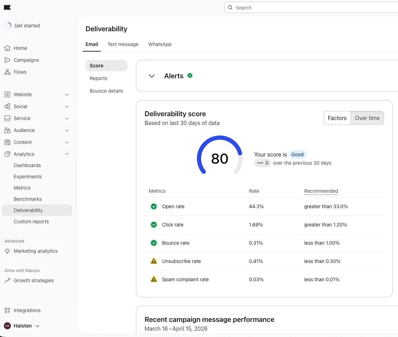Click the green check beside Alerts

tap(190, 75)
